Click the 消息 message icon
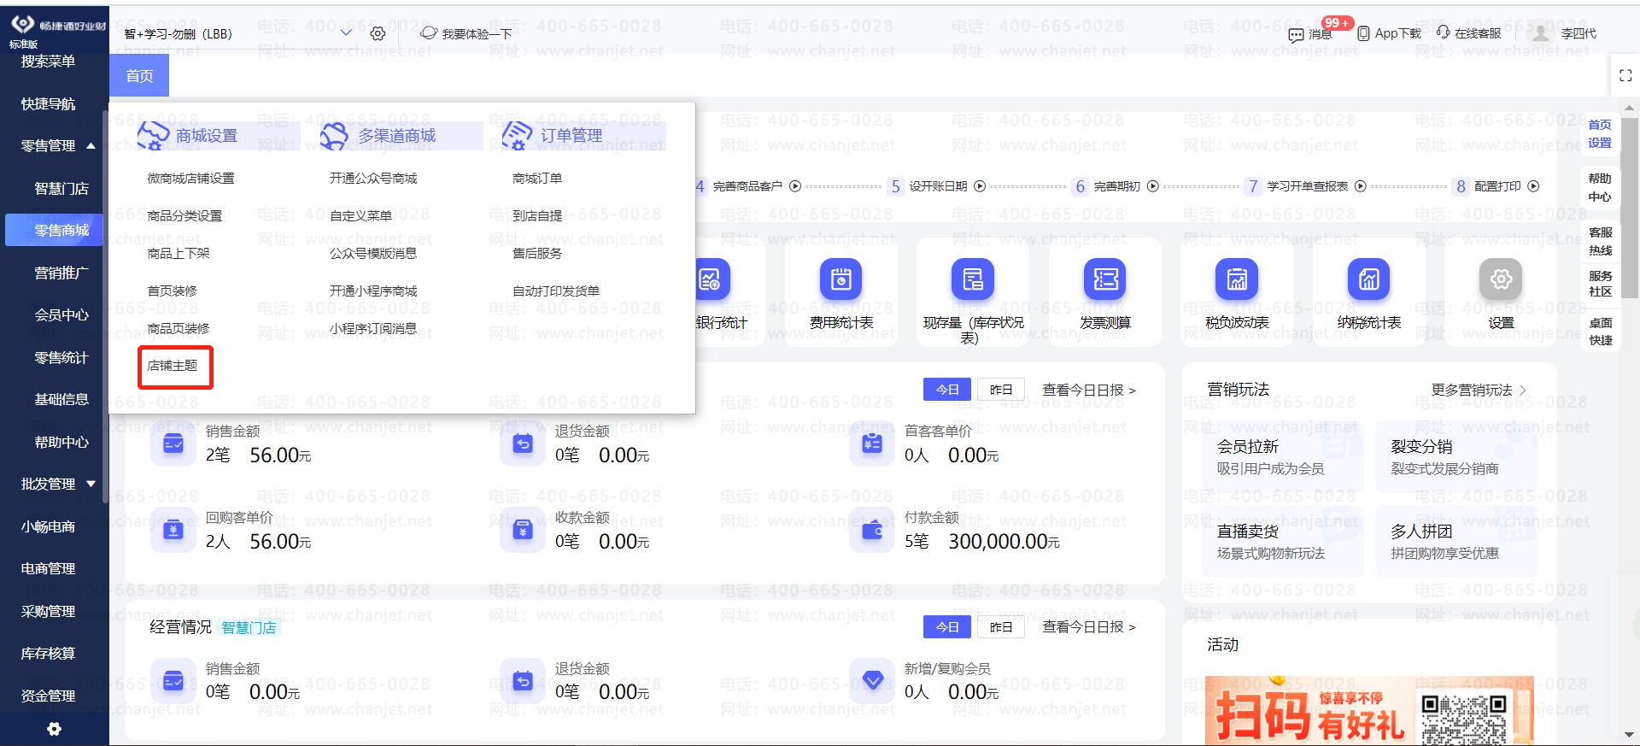1640x746 pixels. click(x=1296, y=34)
